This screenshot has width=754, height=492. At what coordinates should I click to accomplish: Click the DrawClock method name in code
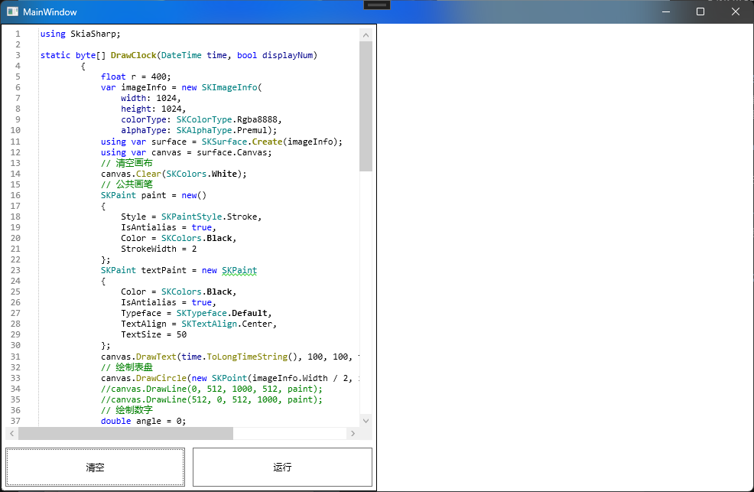click(133, 55)
